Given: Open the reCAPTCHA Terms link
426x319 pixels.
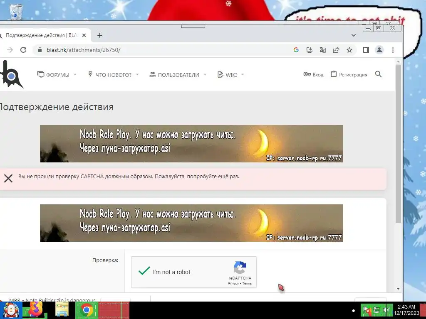Looking at the screenshot, I should [247, 283].
